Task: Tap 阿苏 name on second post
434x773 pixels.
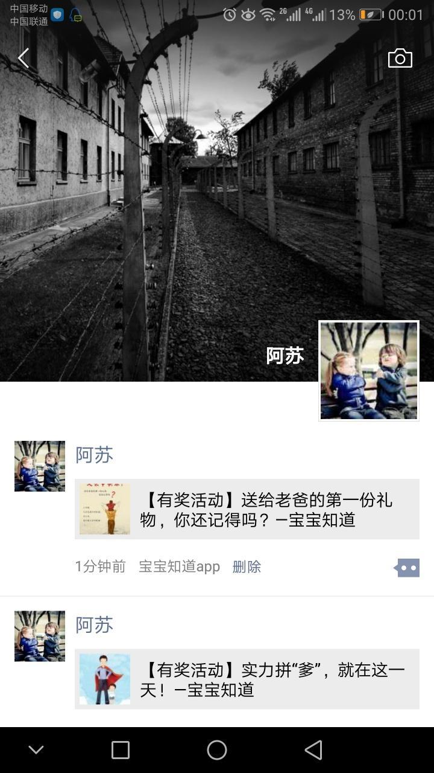Action: coord(94,624)
